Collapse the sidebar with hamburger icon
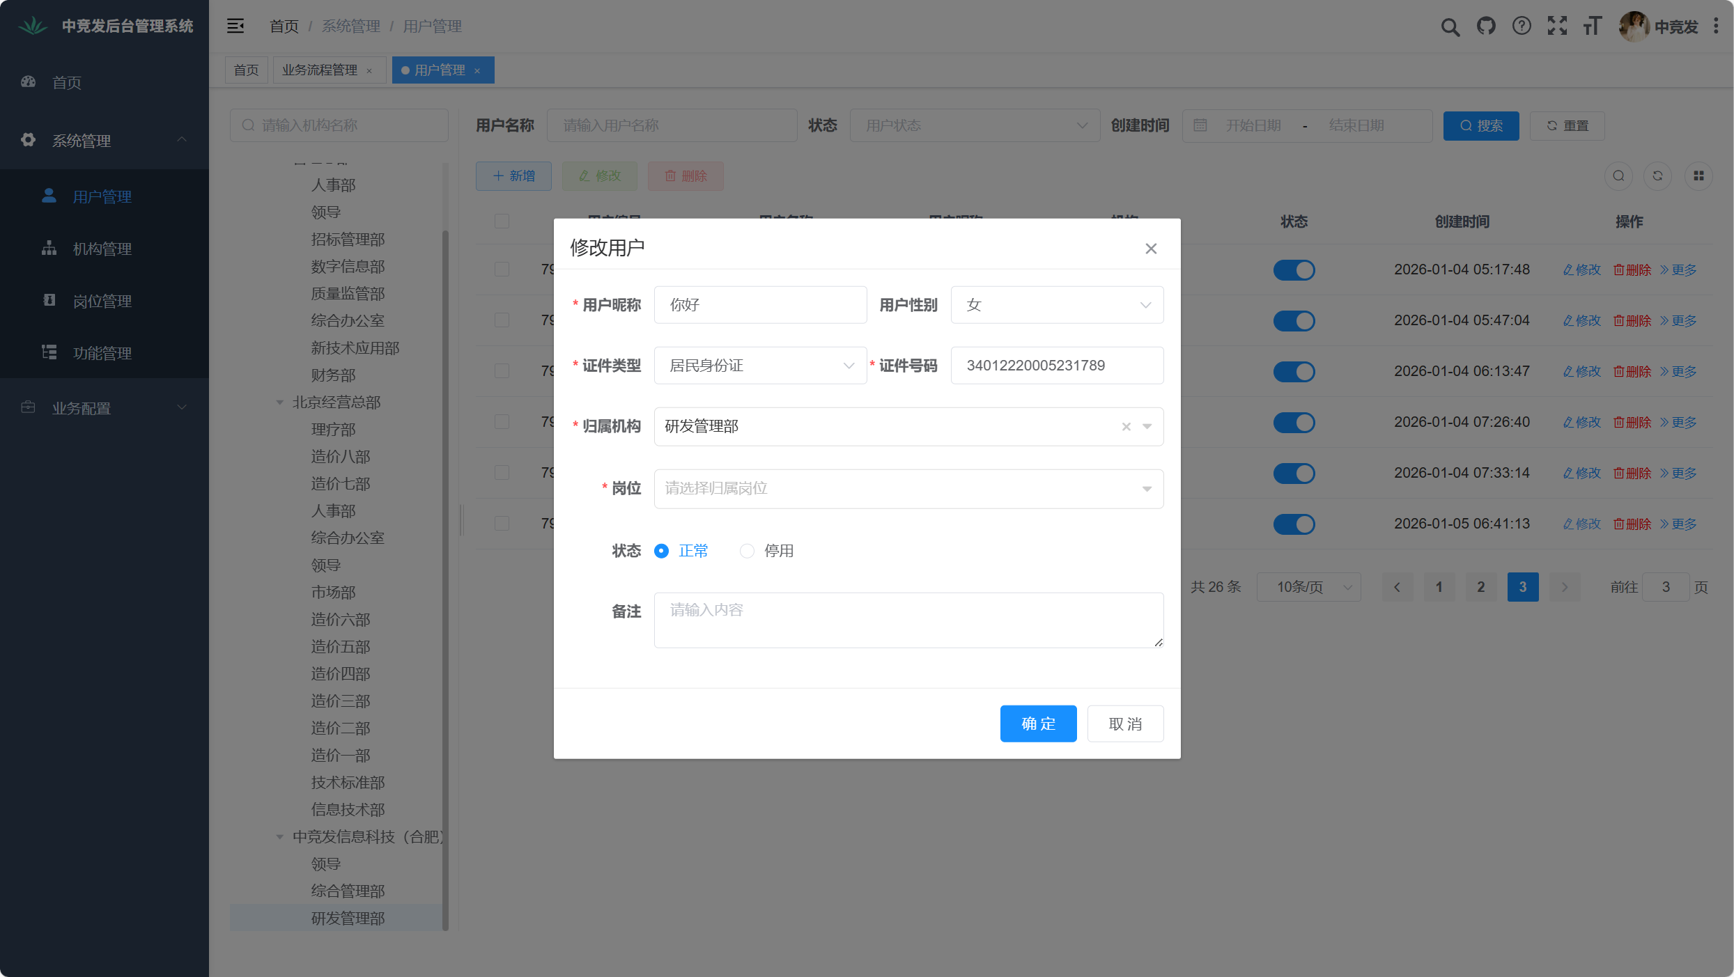The image size is (1734, 977). (235, 26)
